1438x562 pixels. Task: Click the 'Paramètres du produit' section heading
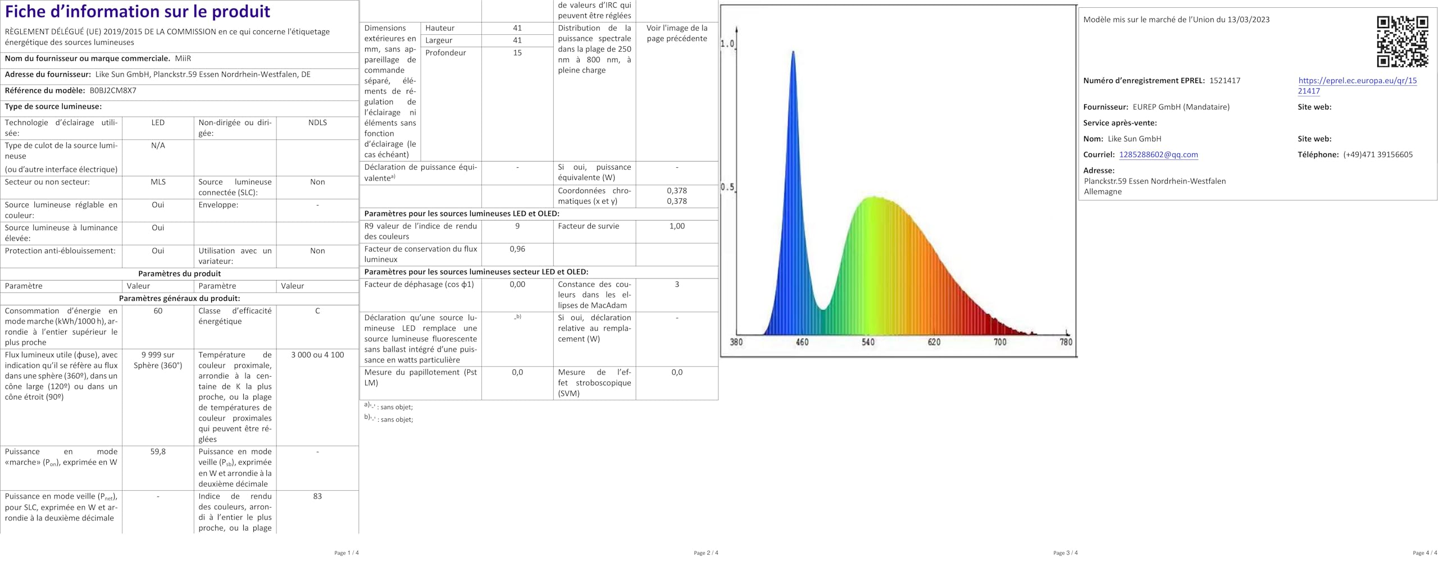(x=180, y=274)
